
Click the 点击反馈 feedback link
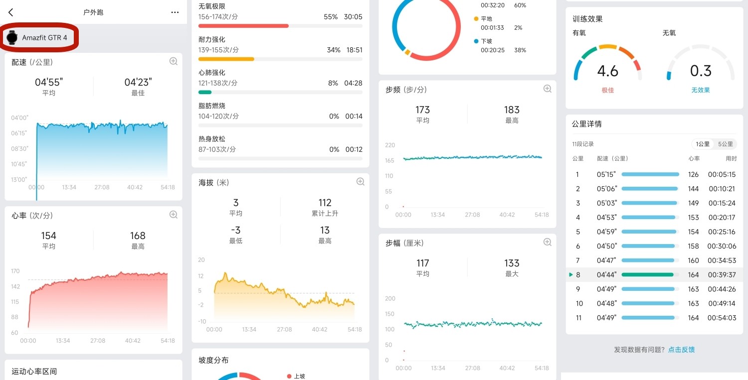pos(681,350)
